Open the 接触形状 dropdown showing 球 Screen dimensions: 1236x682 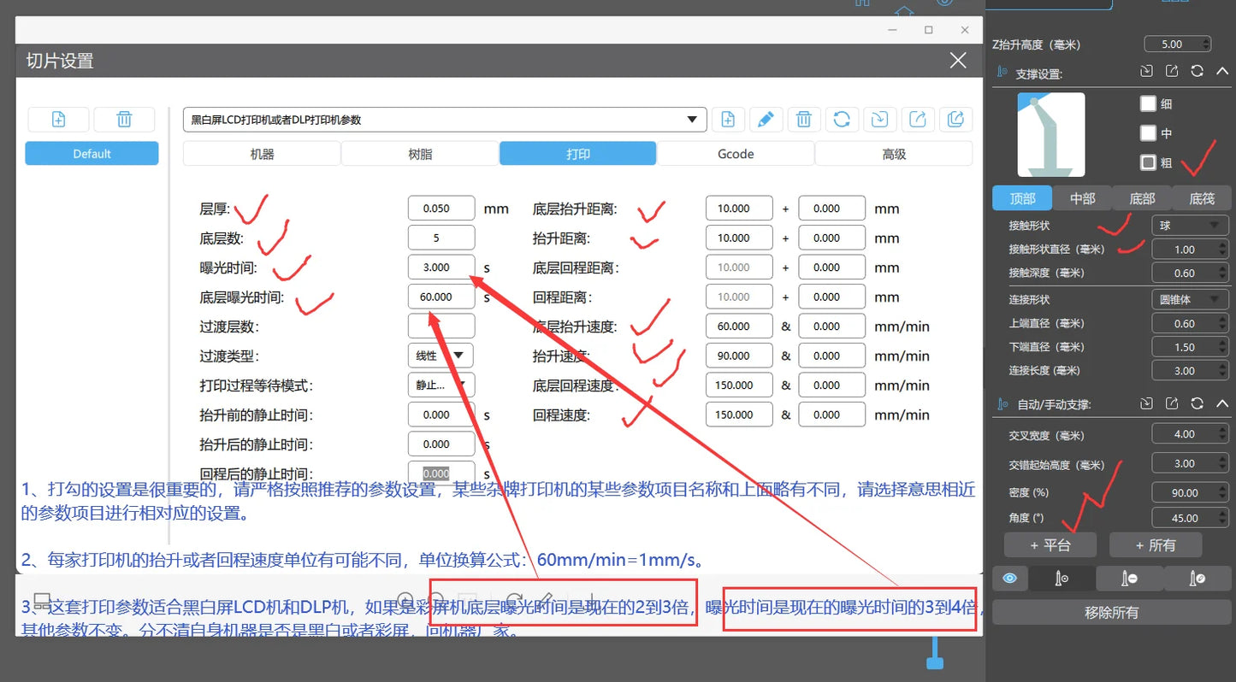pyautogui.click(x=1190, y=224)
